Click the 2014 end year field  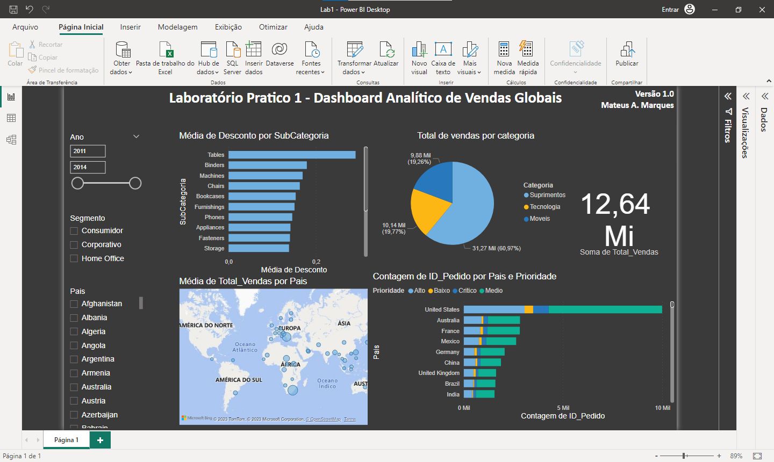[x=88, y=167]
